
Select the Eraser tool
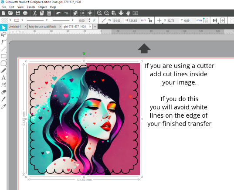pos(3,92)
